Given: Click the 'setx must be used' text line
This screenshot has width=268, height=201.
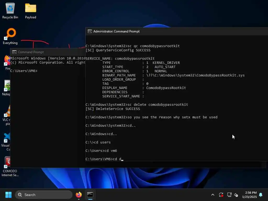Looking at the screenshot, I should (x=152, y=117).
